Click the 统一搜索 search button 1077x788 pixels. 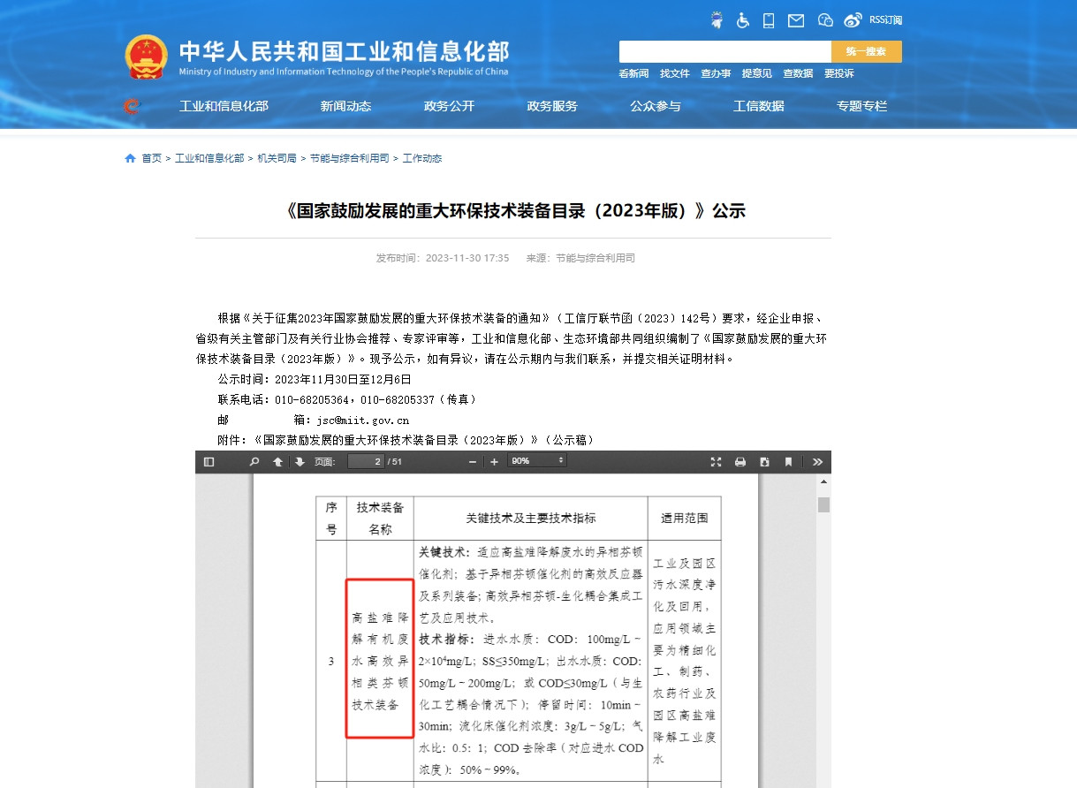point(866,51)
